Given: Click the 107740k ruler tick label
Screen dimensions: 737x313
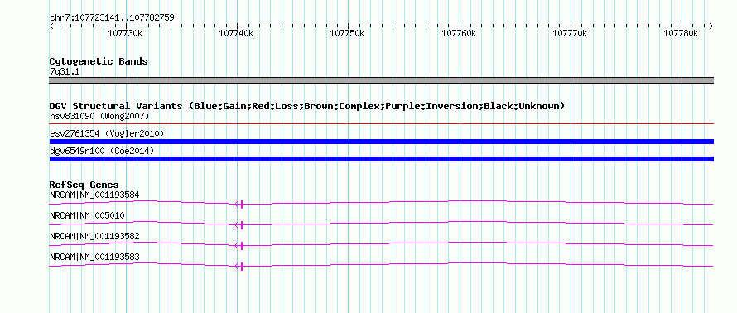Looking at the screenshot, I should point(237,33).
